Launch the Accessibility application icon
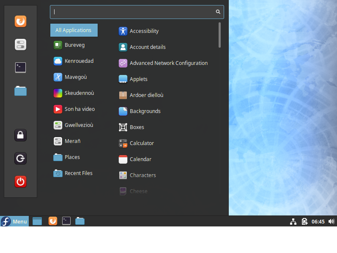The width and height of the screenshot is (337, 253). (x=123, y=31)
